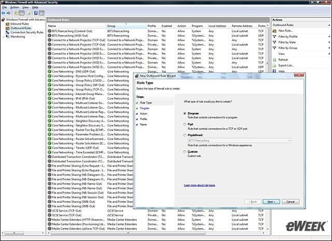Click the Outbound Rules tree icon
332x241 pixels.
click(8, 28)
